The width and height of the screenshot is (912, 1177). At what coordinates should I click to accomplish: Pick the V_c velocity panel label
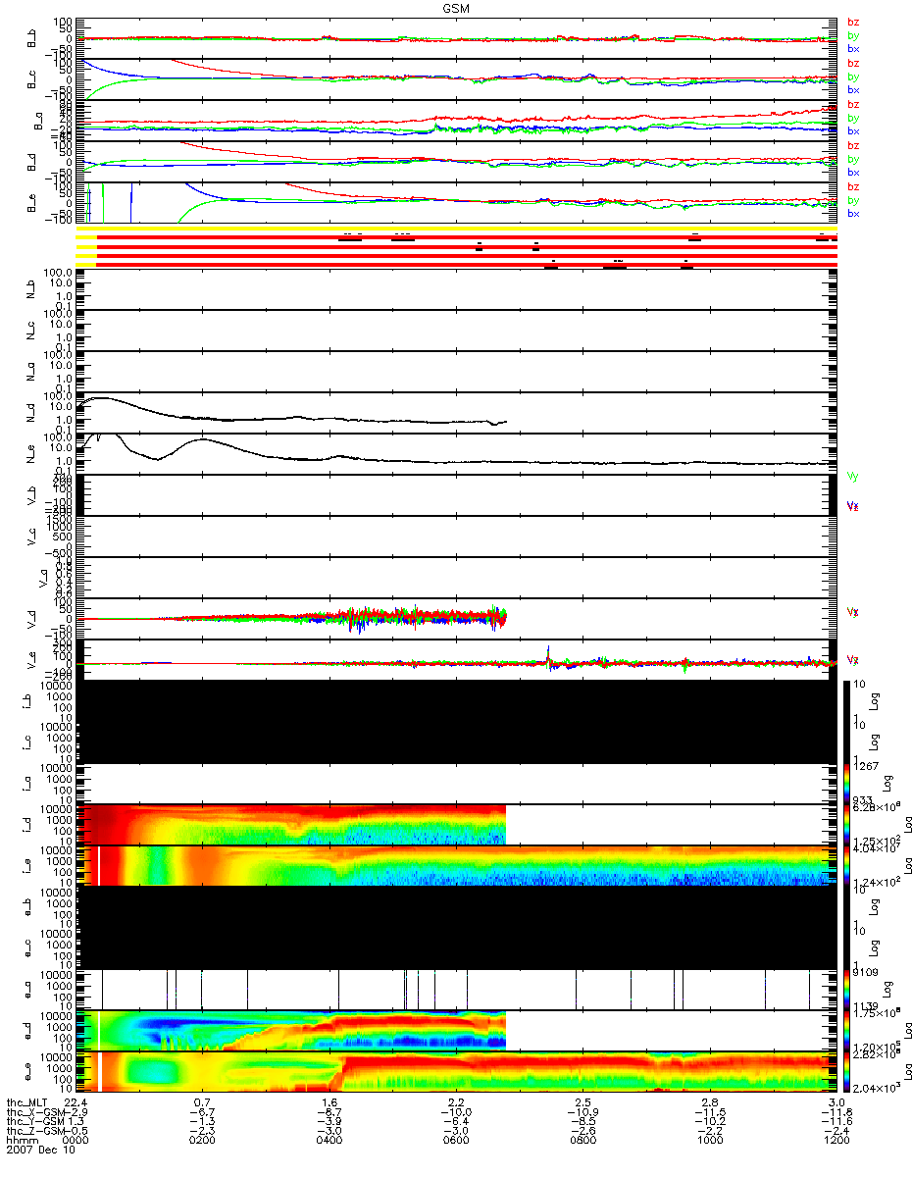pyautogui.click(x=31, y=536)
